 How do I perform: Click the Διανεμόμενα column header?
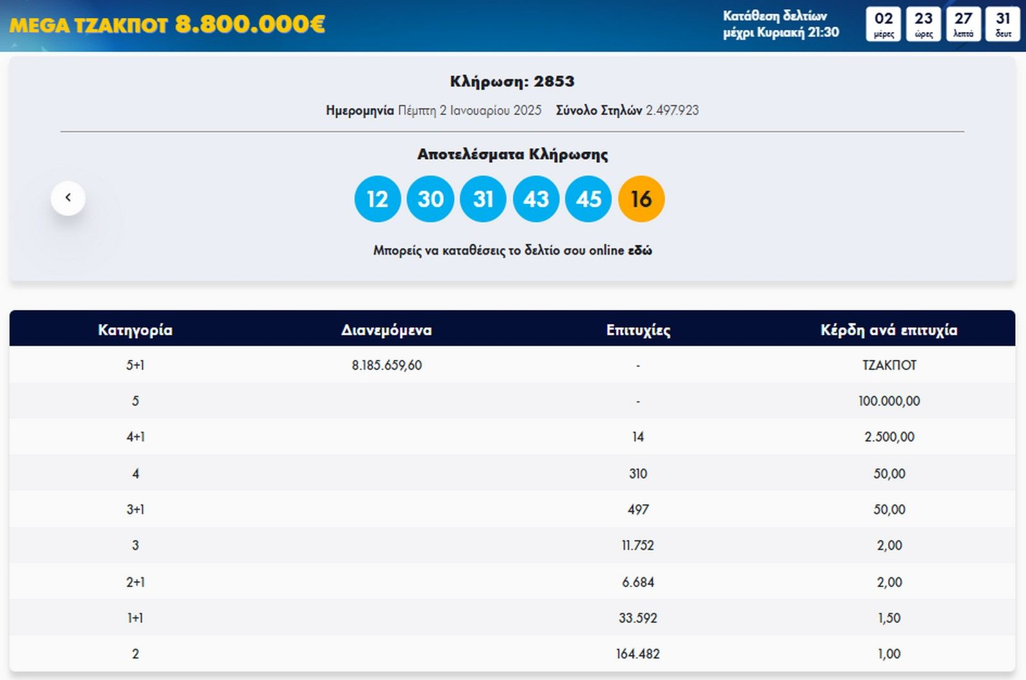click(386, 330)
